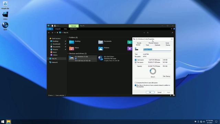Click Cancel in the Properties dialog
Image resolution: width=220 pixels, height=124 pixels.
pyautogui.click(x=159, y=92)
